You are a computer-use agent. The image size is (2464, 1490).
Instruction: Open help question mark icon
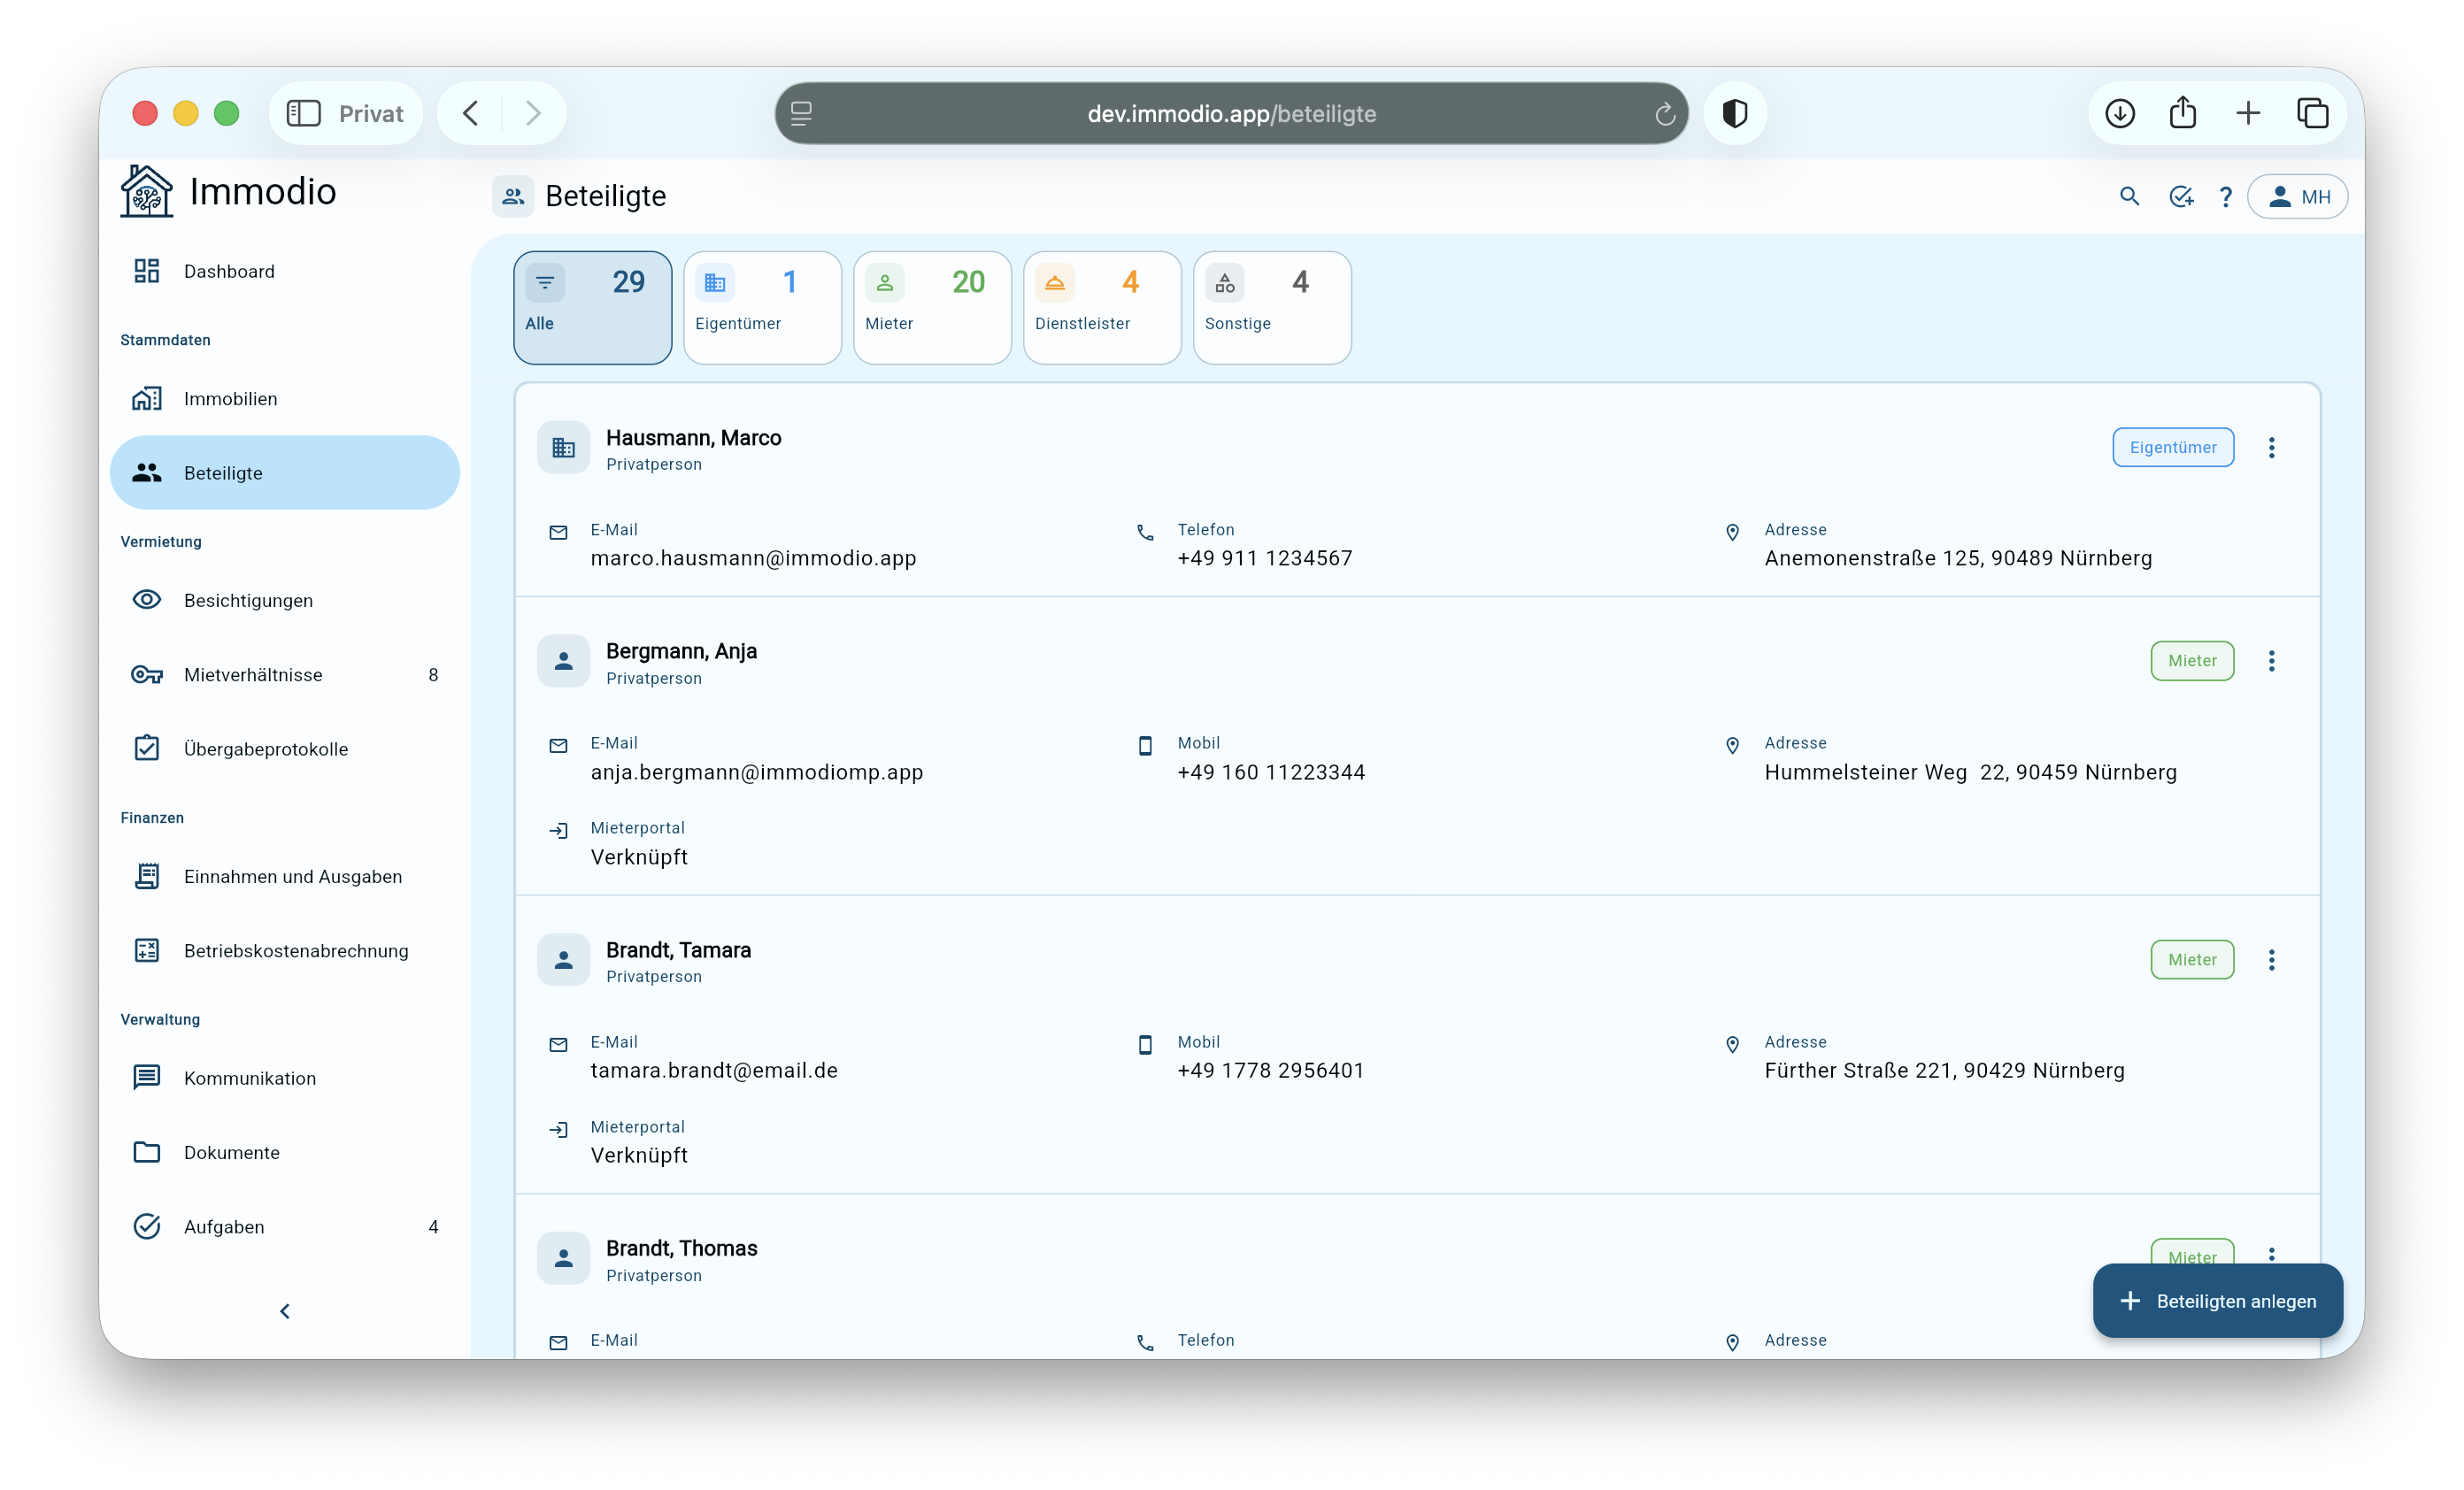2226,196
